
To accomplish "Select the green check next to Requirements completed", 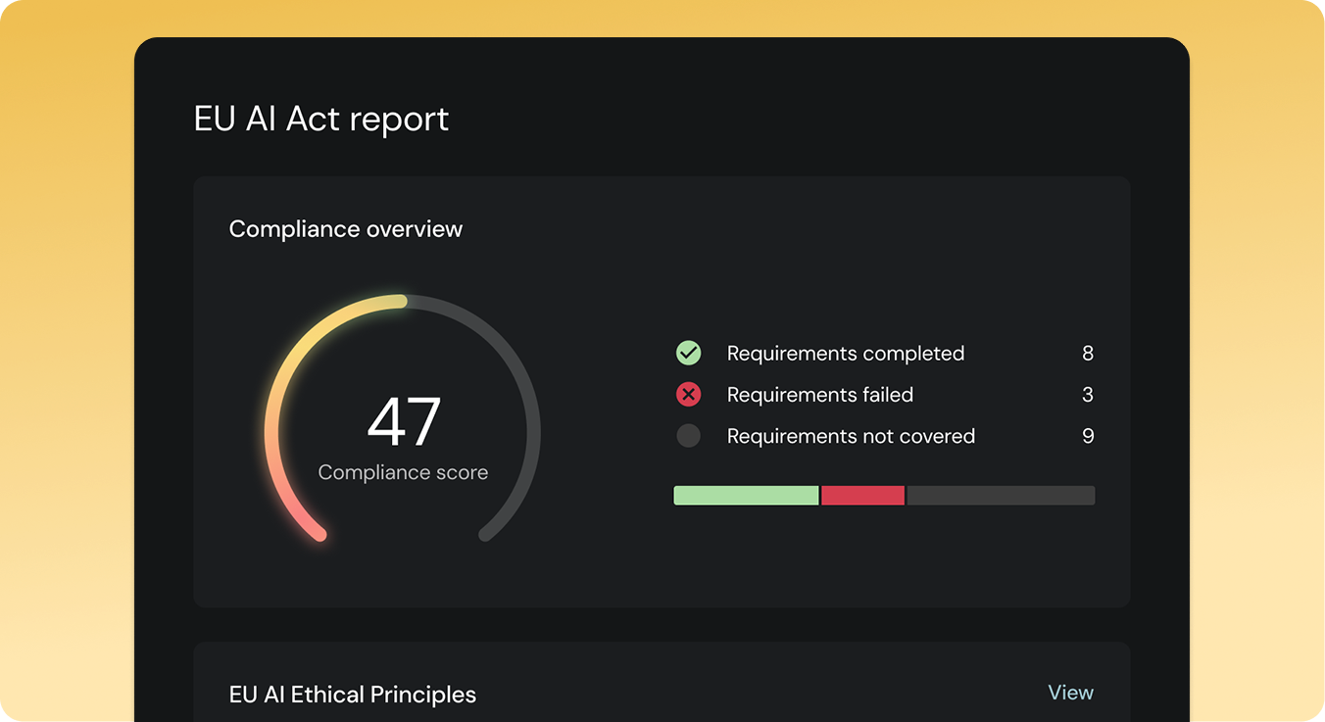I will [x=689, y=353].
